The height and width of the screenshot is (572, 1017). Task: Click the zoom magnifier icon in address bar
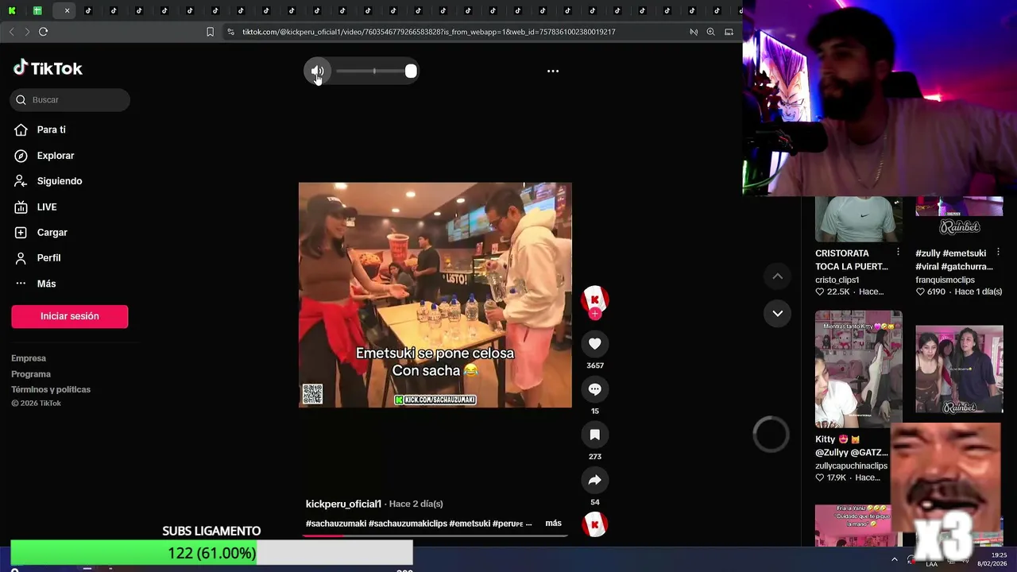click(710, 32)
